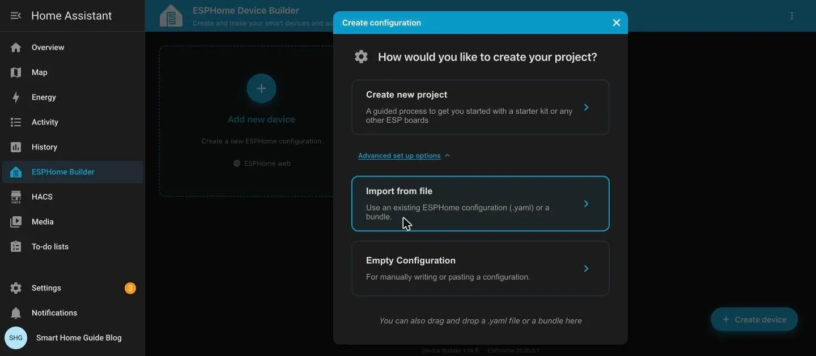Click the Create new project chevron
The image size is (816, 356).
tap(586, 107)
